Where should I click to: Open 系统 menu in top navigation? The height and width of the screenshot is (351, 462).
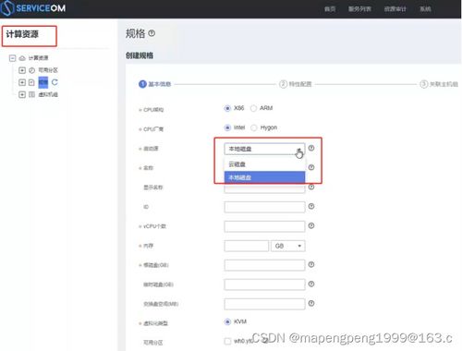(425, 9)
